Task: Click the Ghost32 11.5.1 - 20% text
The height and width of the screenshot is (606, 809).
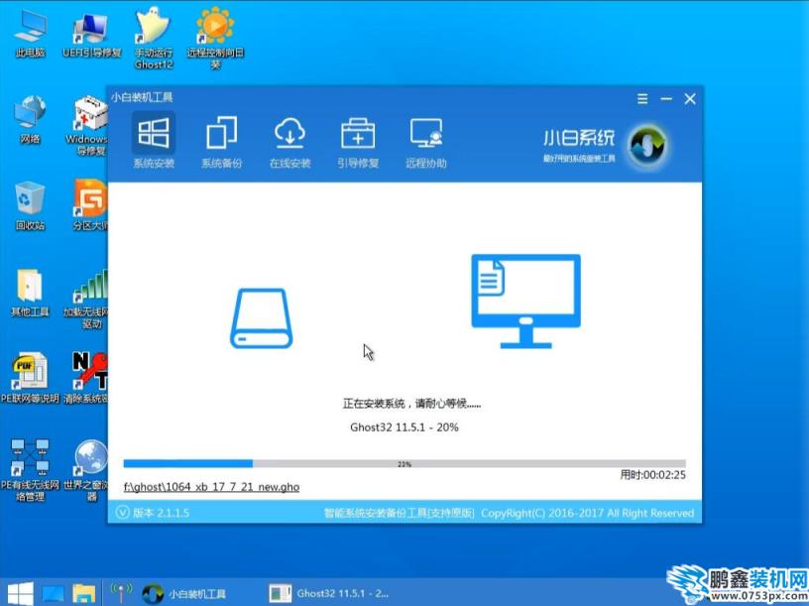Action: (404, 426)
